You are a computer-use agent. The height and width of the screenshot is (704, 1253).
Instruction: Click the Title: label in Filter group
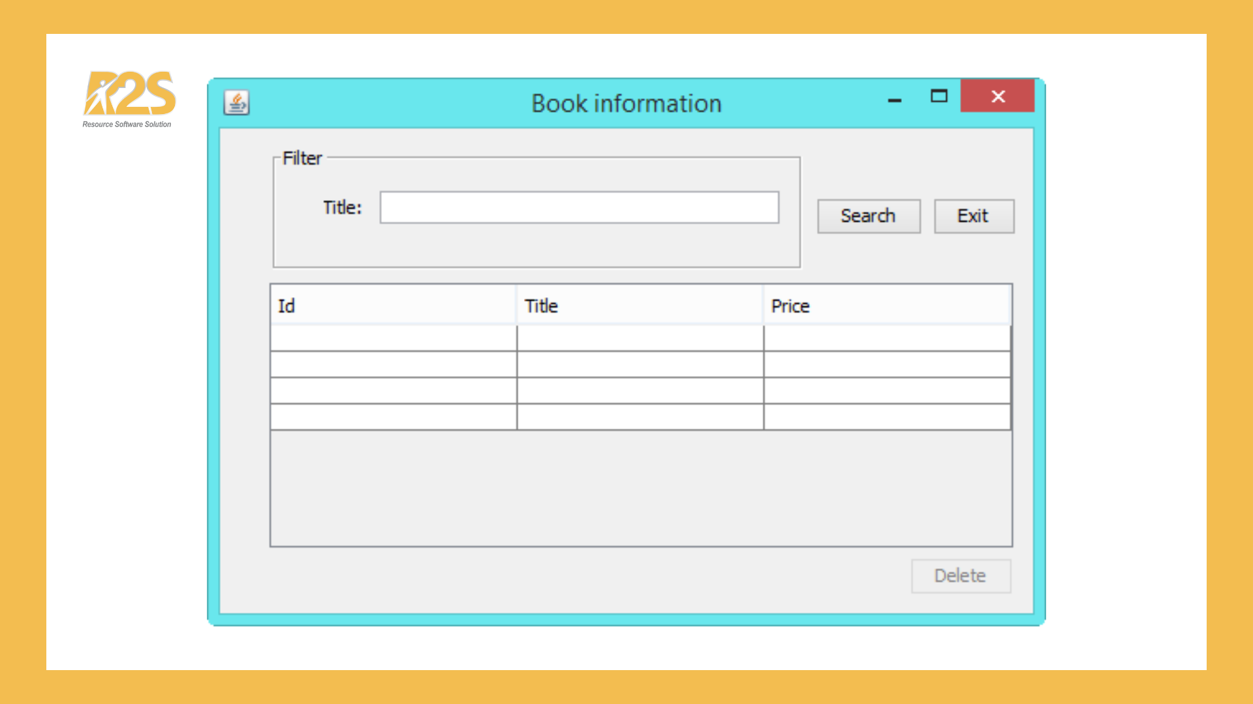pyautogui.click(x=342, y=207)
